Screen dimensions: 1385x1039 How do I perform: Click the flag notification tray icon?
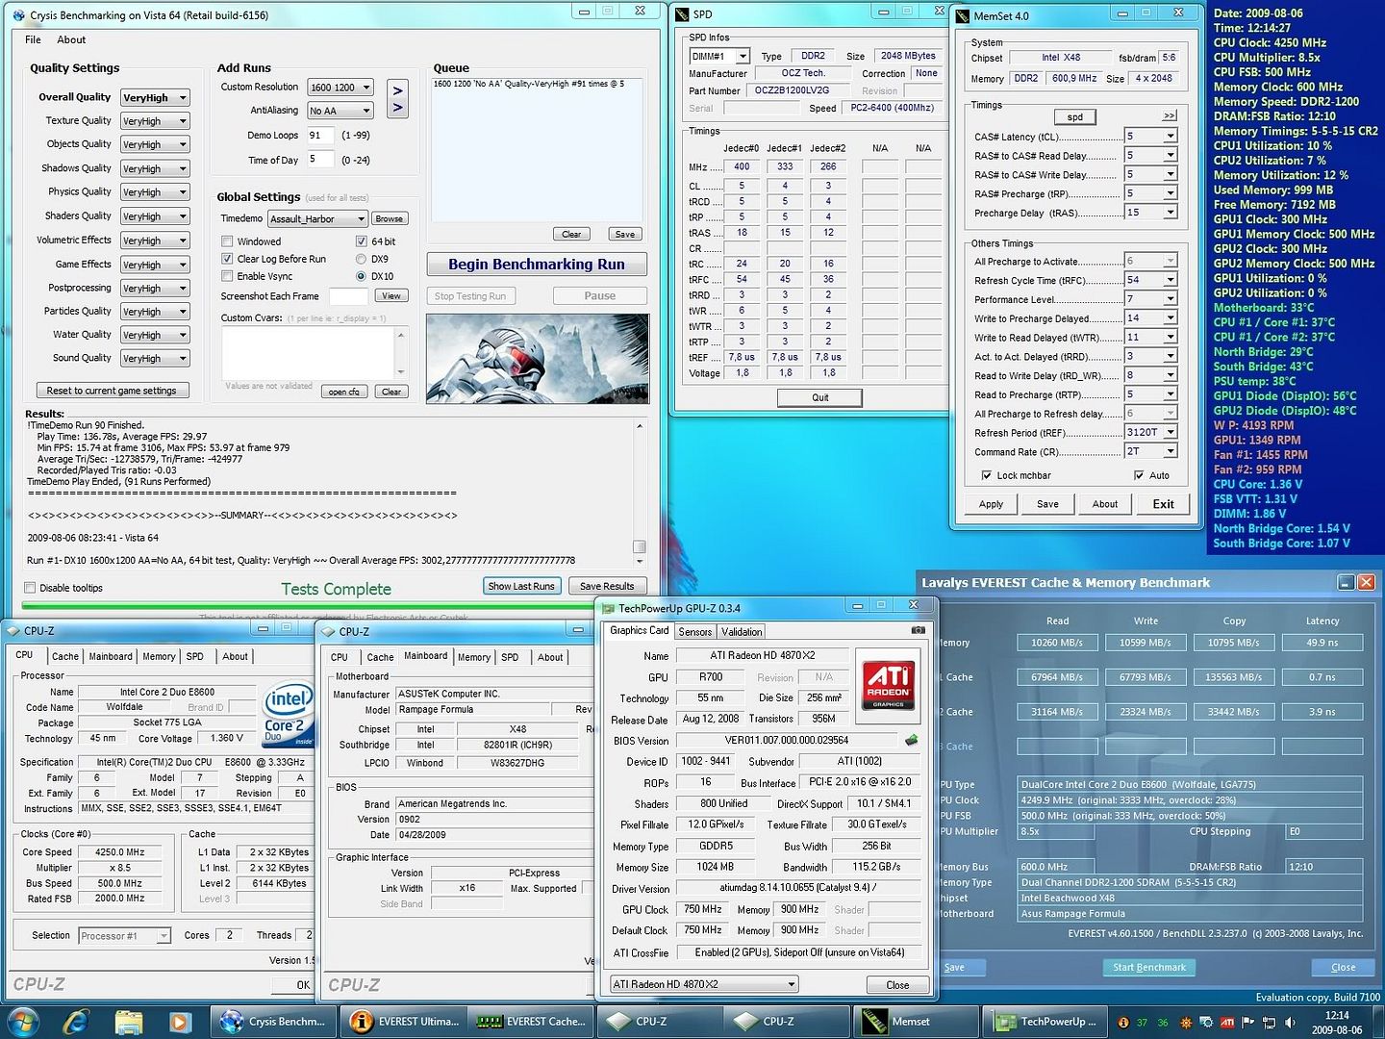click(1248, 1022)
